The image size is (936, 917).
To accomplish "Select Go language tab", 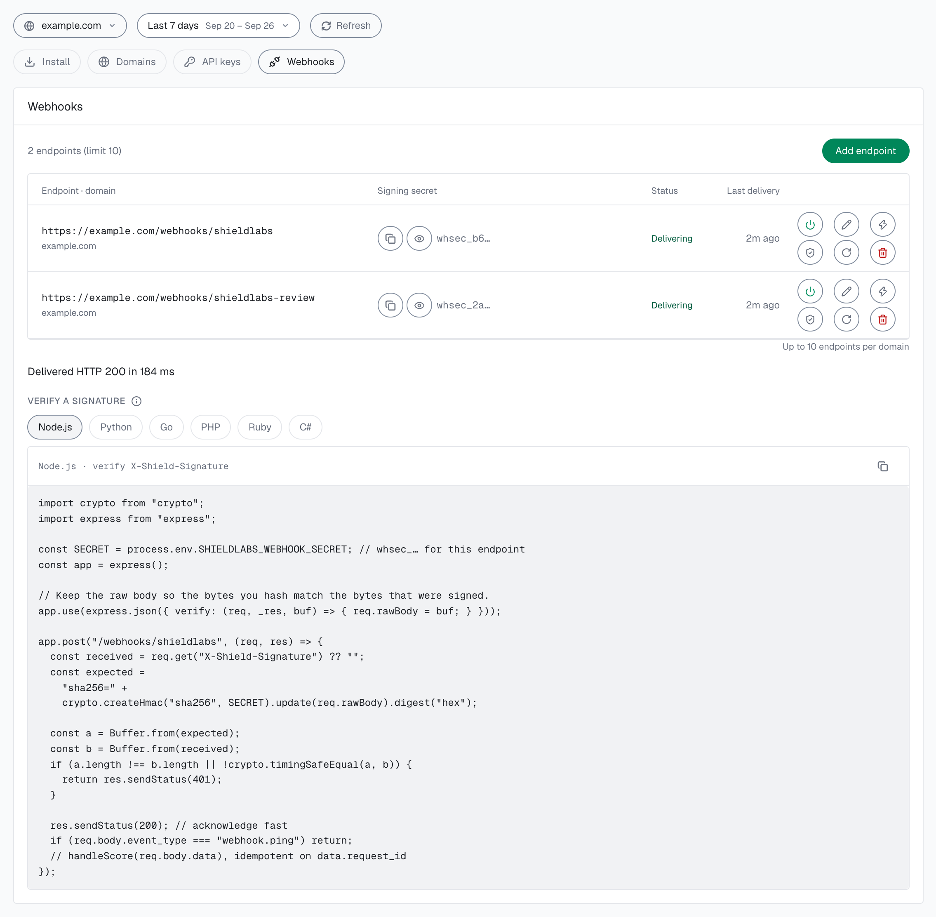I will pyautogui.click(x=166, y=427).
